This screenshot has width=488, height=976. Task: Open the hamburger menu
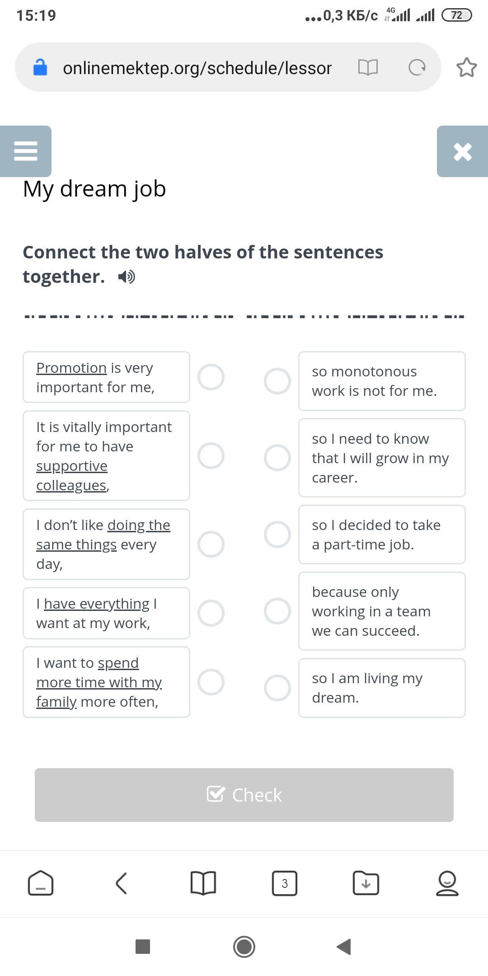coord(26,151)
